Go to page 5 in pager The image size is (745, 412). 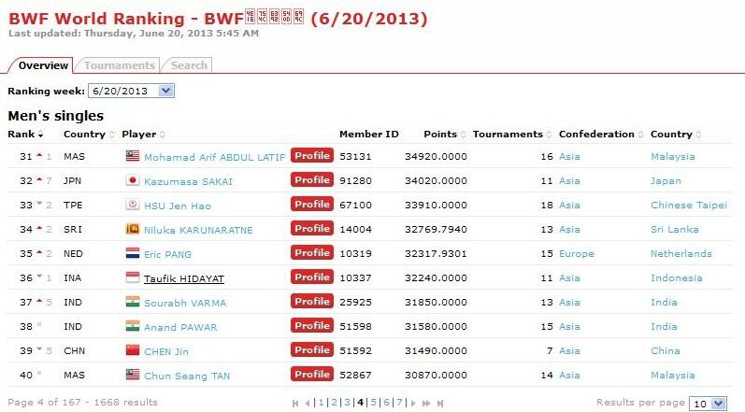(373, 403)
